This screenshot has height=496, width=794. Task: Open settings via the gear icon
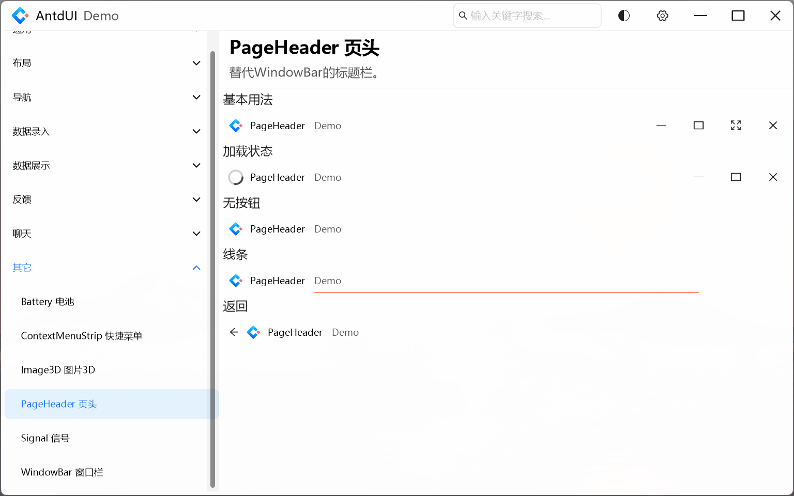(662, 16)
